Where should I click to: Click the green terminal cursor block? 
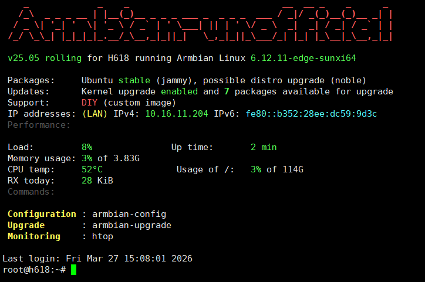[74, 270]
